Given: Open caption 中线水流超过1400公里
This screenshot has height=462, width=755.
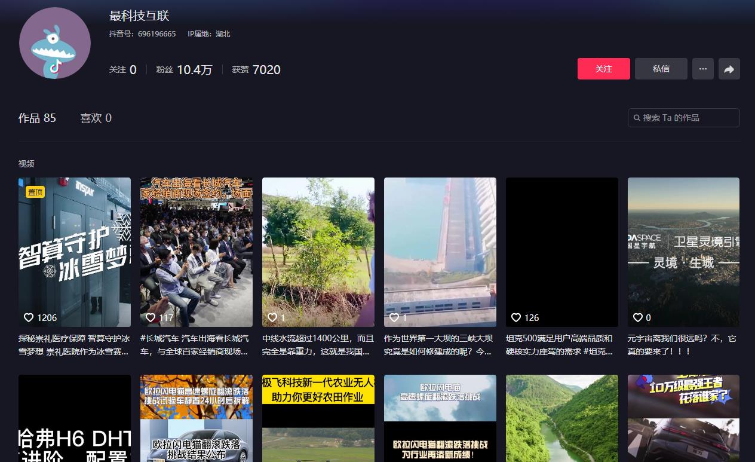Looking at the screenshot, I should (x=318, y=345).
